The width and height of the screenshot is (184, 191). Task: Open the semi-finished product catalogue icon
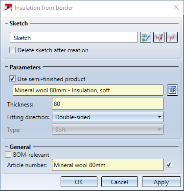[x=172, y=90]
